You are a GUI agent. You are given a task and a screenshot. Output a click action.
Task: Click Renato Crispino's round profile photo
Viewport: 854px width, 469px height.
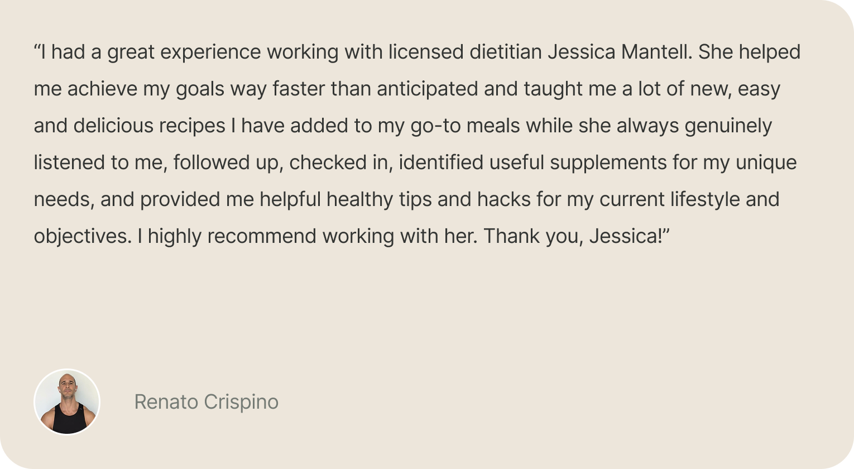coord(67,402)
